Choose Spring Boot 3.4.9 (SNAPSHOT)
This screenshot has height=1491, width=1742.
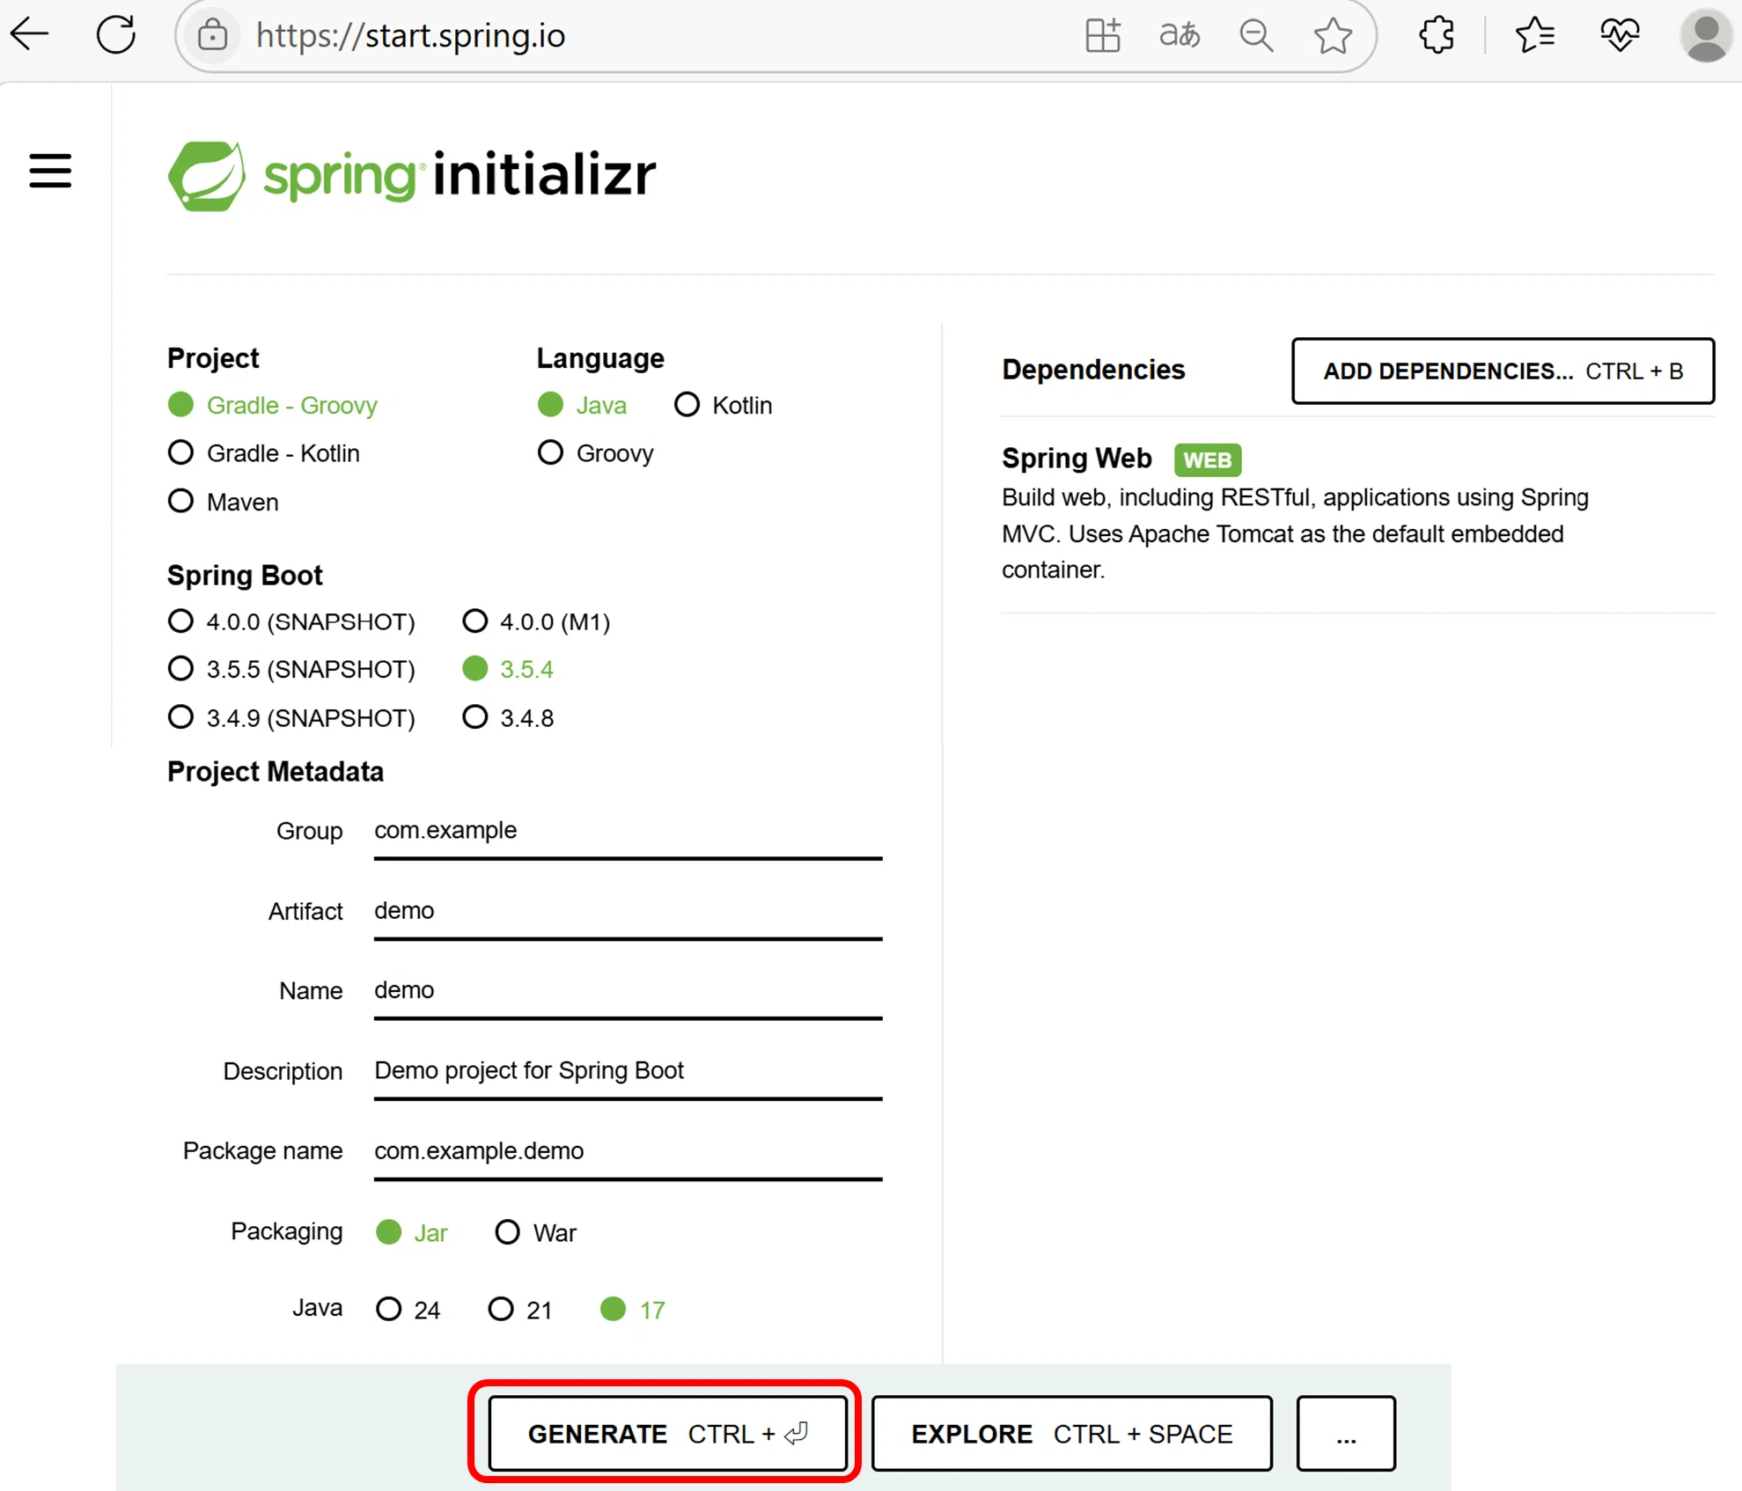[x=290, y=717]
